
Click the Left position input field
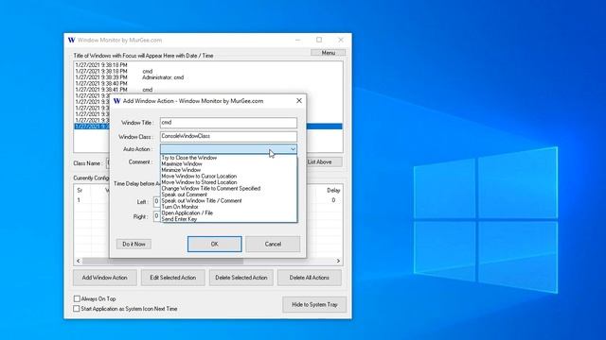(x=156, y=201)
